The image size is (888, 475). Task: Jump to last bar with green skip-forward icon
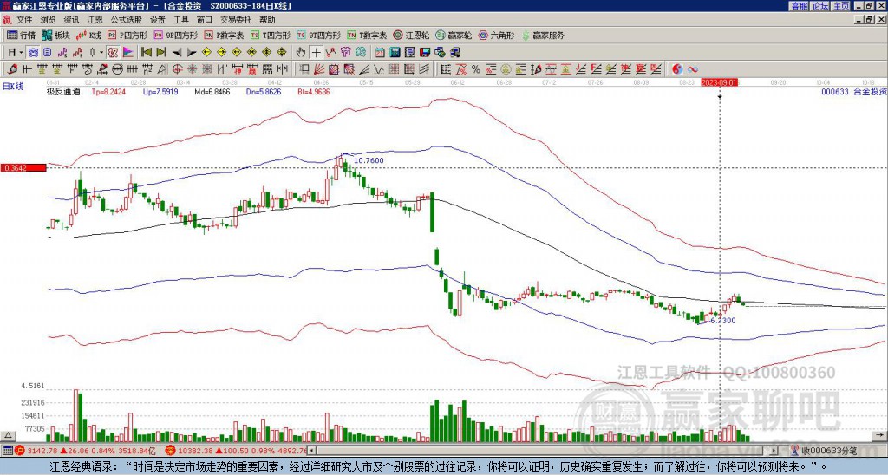[161, 53]
